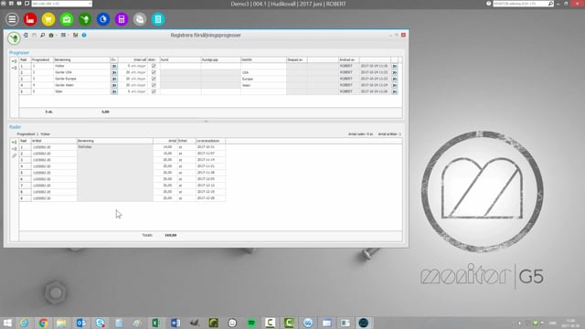This screenshot has width=585, height=329.
Task: Click the Kund column header
Action: click(x=181, y=59)
